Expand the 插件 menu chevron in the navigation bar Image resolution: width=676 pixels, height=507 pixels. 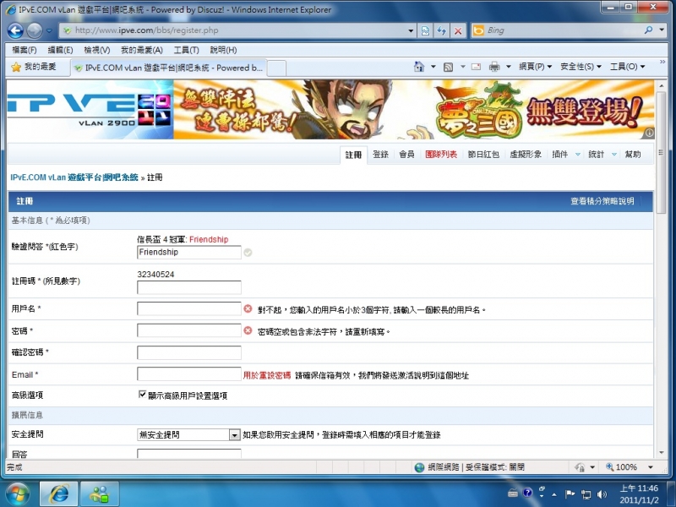point(577,155)
